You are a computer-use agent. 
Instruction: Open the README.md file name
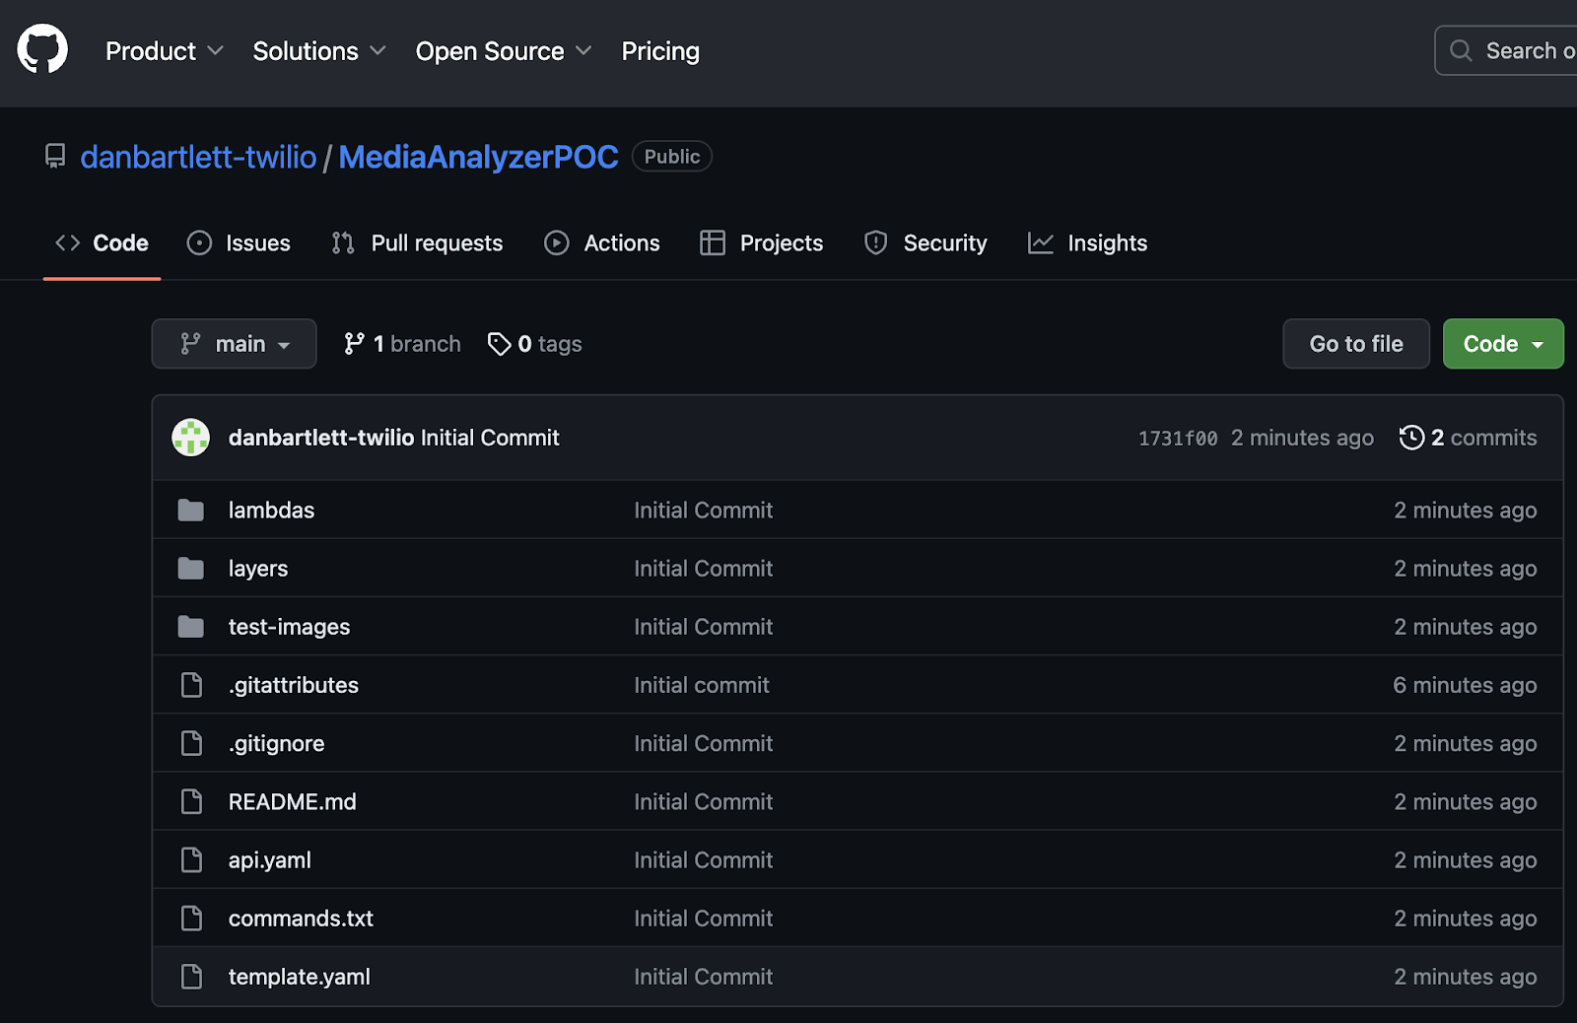pyautogui.click(x=293, y=801)
